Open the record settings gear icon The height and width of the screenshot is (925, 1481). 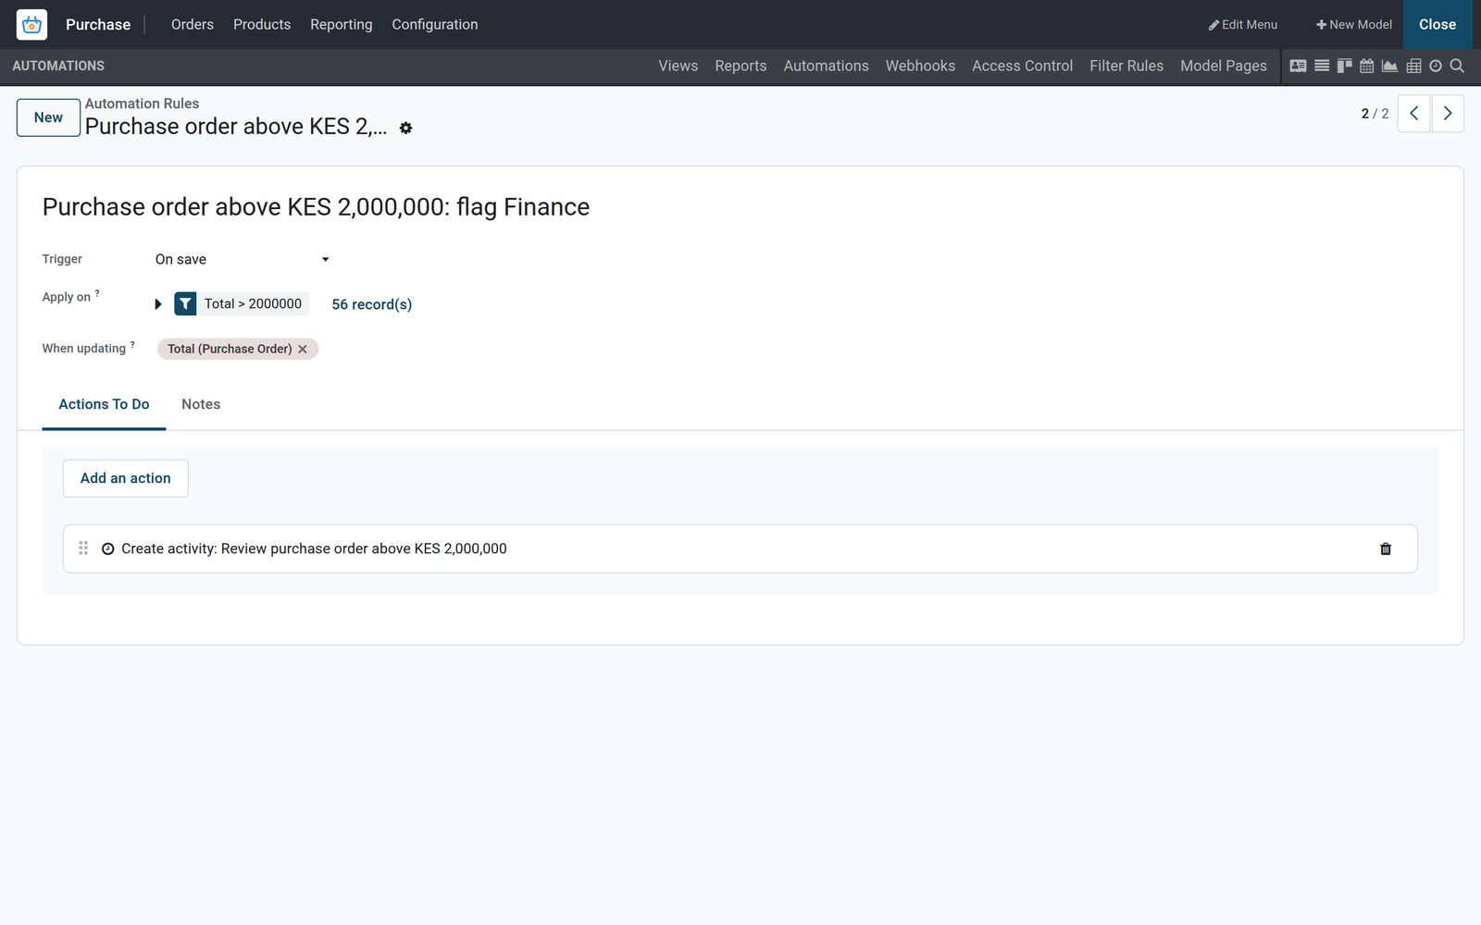(x=405, y=129)
